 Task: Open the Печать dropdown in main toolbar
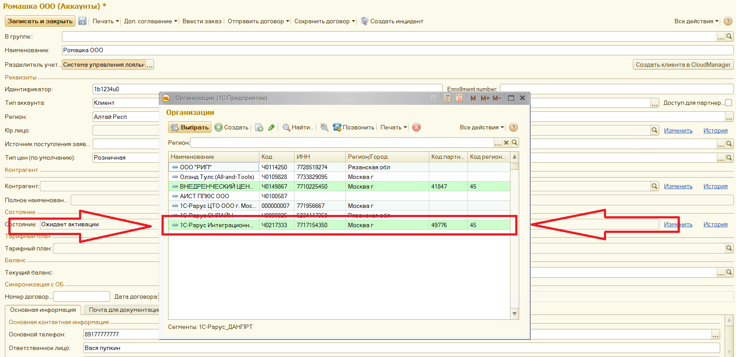click(106, 21)
